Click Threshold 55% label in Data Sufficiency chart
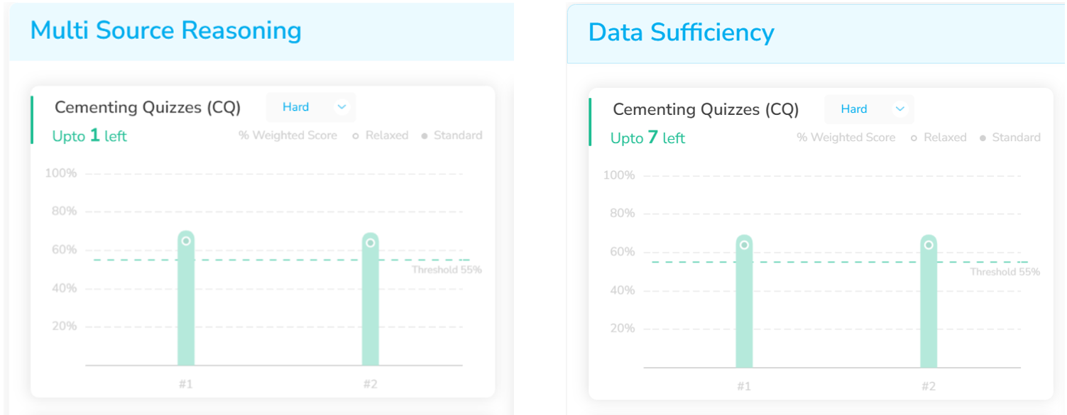 1005,272
